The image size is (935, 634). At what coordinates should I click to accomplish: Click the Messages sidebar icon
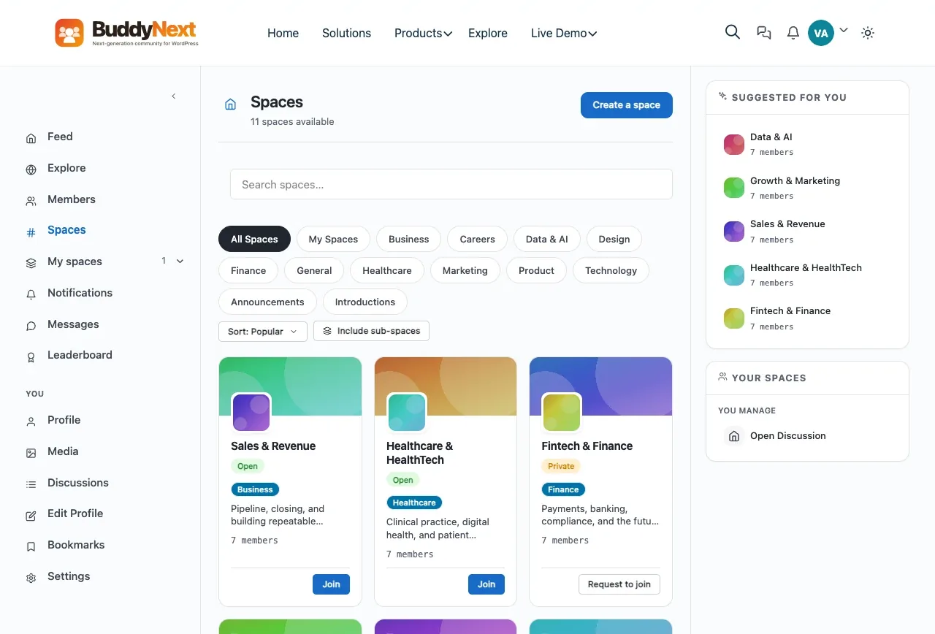click(x=31, y=326)
